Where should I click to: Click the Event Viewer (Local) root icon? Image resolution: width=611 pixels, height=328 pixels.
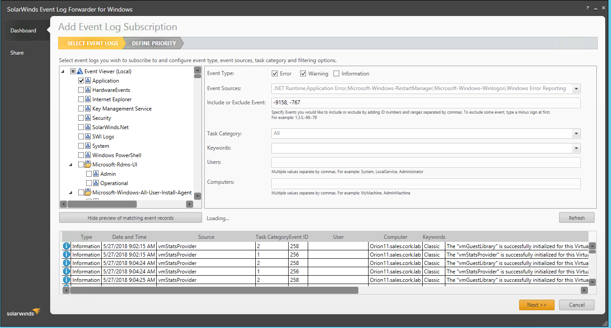[x=80, y=71]
